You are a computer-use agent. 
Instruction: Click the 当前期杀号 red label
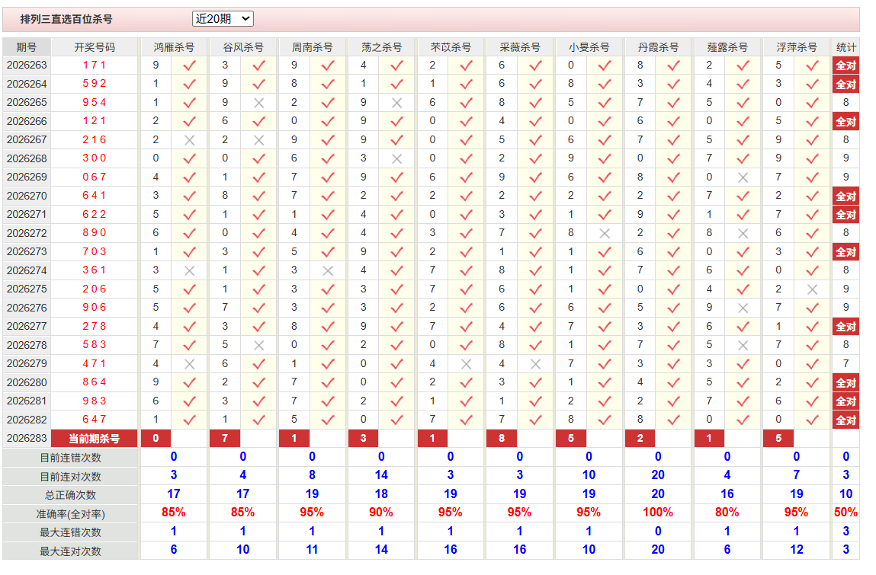(x=94, y=439)
